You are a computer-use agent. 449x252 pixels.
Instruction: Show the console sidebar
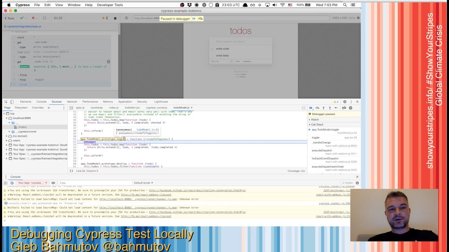pos(5,183)
